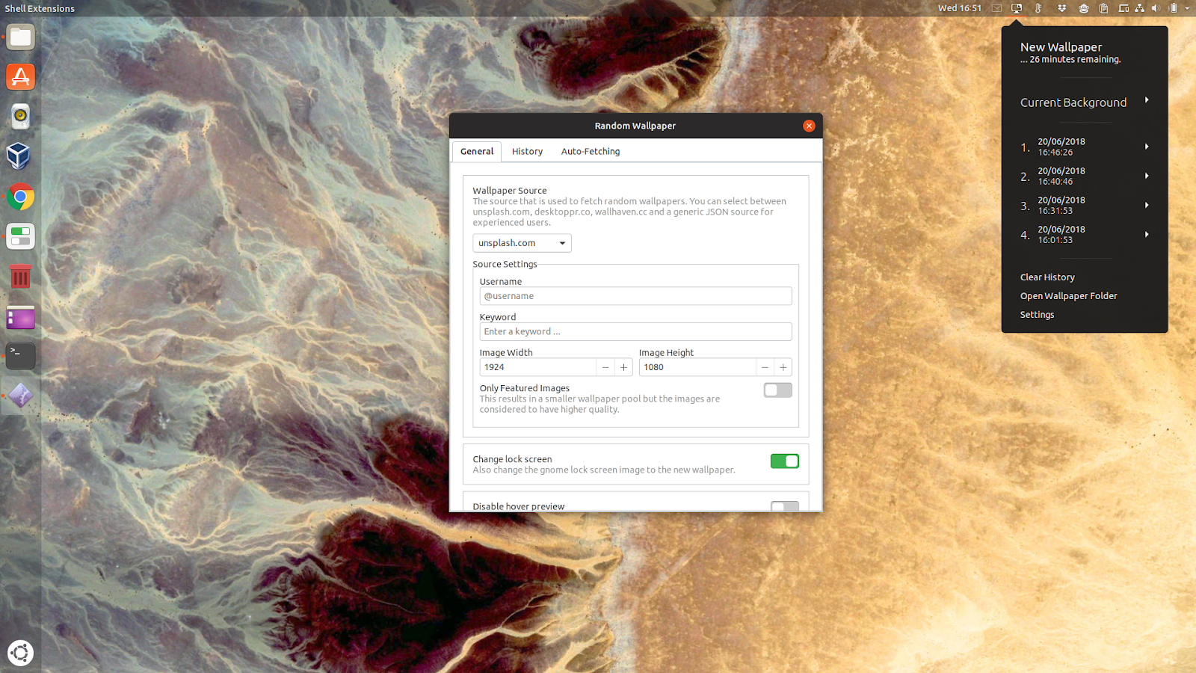Open the volume icon in the top bar
Image resolution: width=1196 pixels, height=673 pixels.
pos(1155,8)
